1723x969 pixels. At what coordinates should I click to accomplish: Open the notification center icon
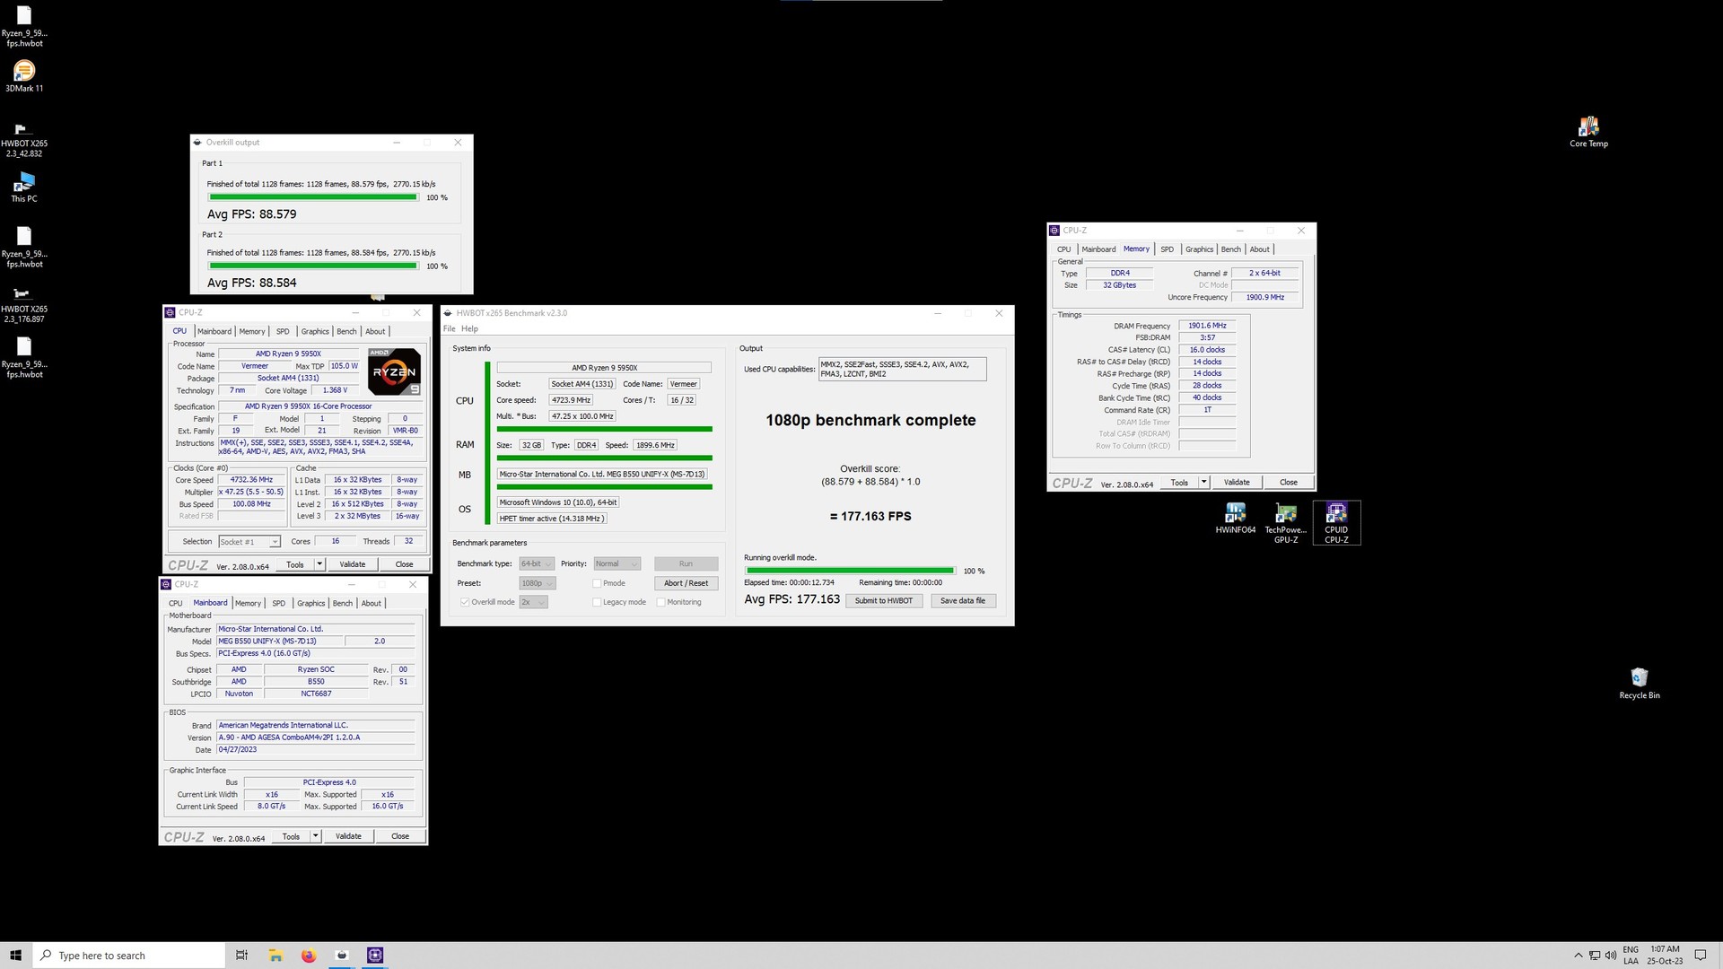tap(1700, 956)
